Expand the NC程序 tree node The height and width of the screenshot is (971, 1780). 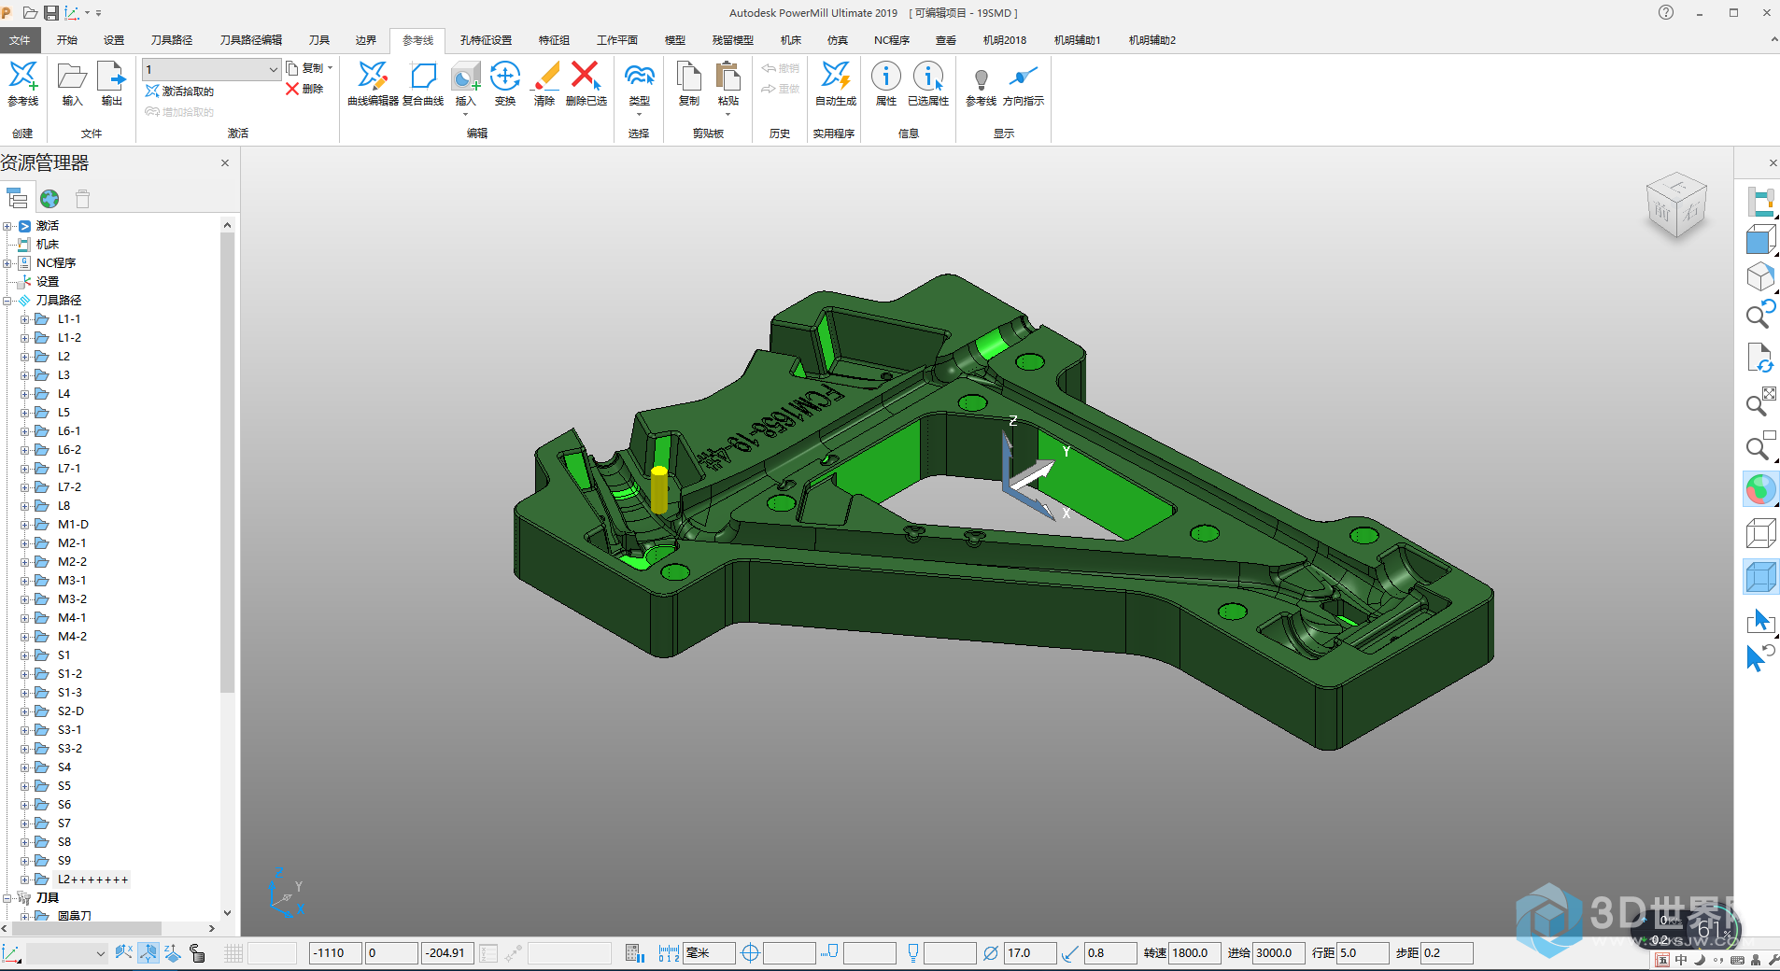click(7, 263)
